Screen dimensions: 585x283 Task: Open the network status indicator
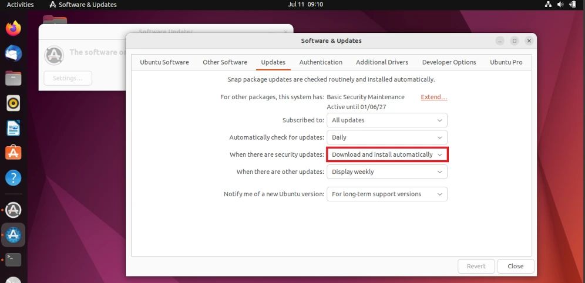(548, 5)
